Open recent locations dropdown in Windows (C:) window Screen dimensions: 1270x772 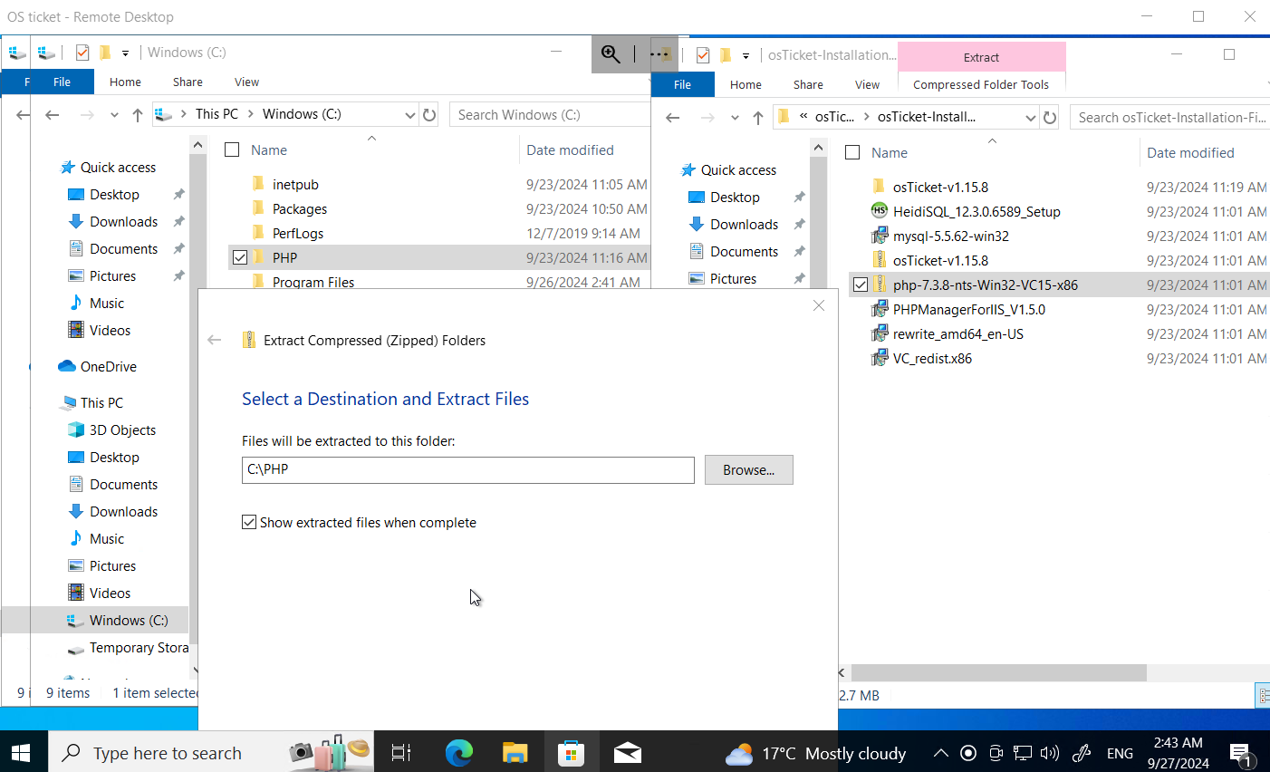click(114, 115)
